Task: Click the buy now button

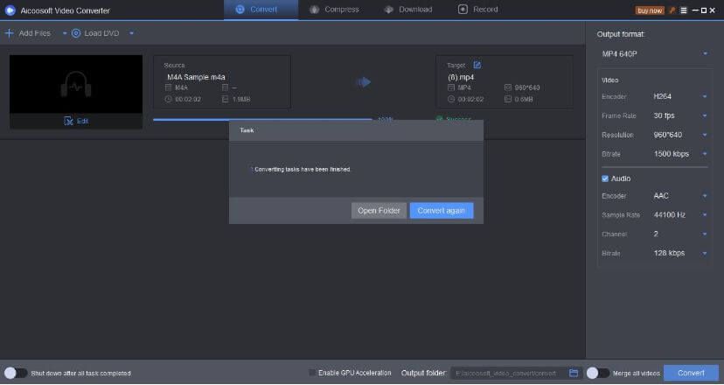Action: pyautogui.click(x=650, y=10)
